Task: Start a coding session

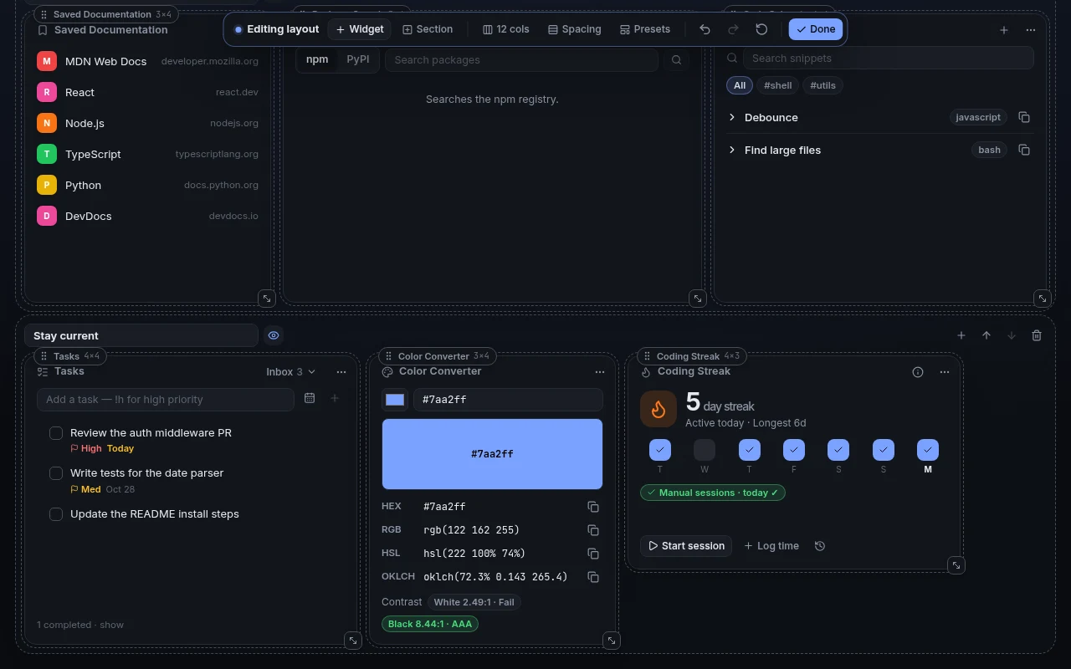Action: [686, 546]
